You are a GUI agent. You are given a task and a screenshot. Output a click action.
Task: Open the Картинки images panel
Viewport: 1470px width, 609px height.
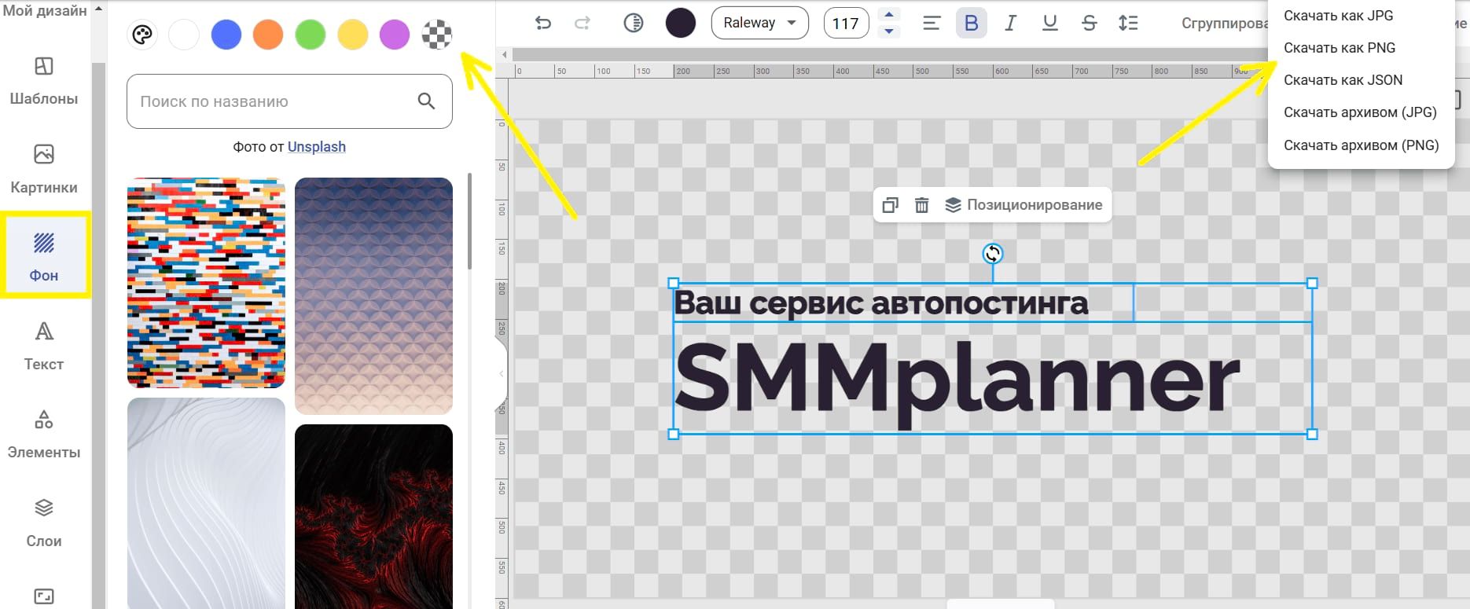[x=44, y=170]
